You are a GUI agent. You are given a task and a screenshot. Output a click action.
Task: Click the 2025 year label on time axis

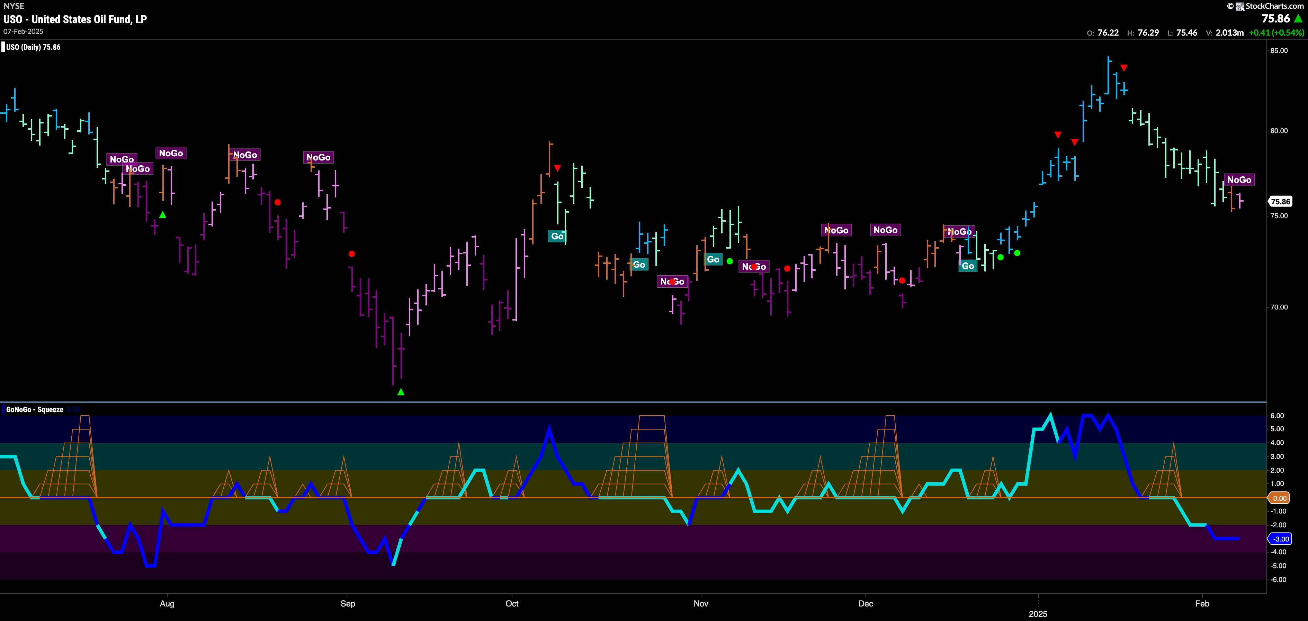[x=1038, y=614]
